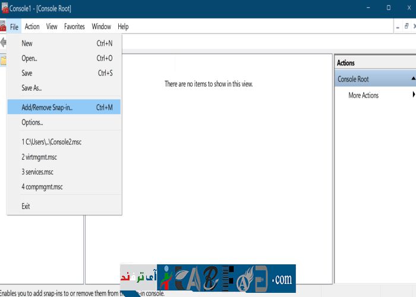Image resolution: width=416 pixels, height=297 pixels.
Task: Click the console icon left of the File menu
Action: click(x=4, y=27)
